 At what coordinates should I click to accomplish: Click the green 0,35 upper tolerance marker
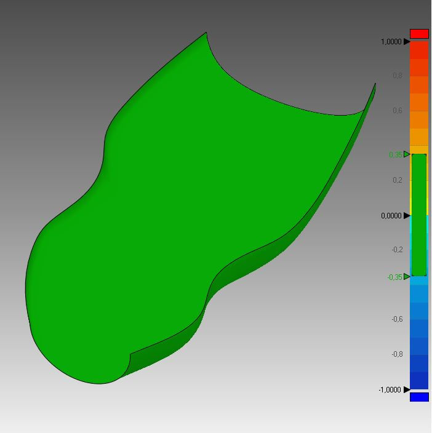[407, 154]
